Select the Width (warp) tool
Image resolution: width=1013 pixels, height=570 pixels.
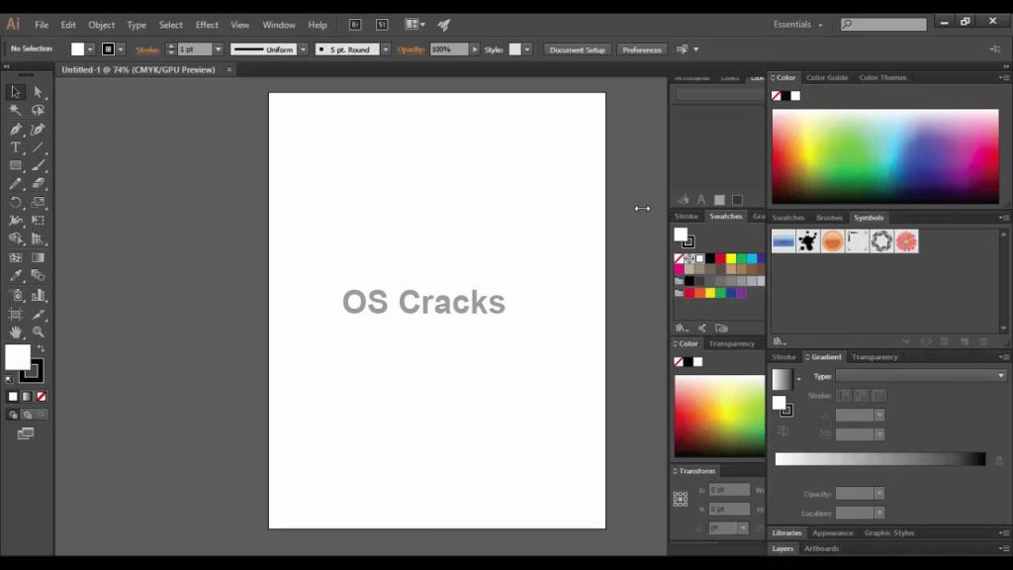[x=16, y=221]
